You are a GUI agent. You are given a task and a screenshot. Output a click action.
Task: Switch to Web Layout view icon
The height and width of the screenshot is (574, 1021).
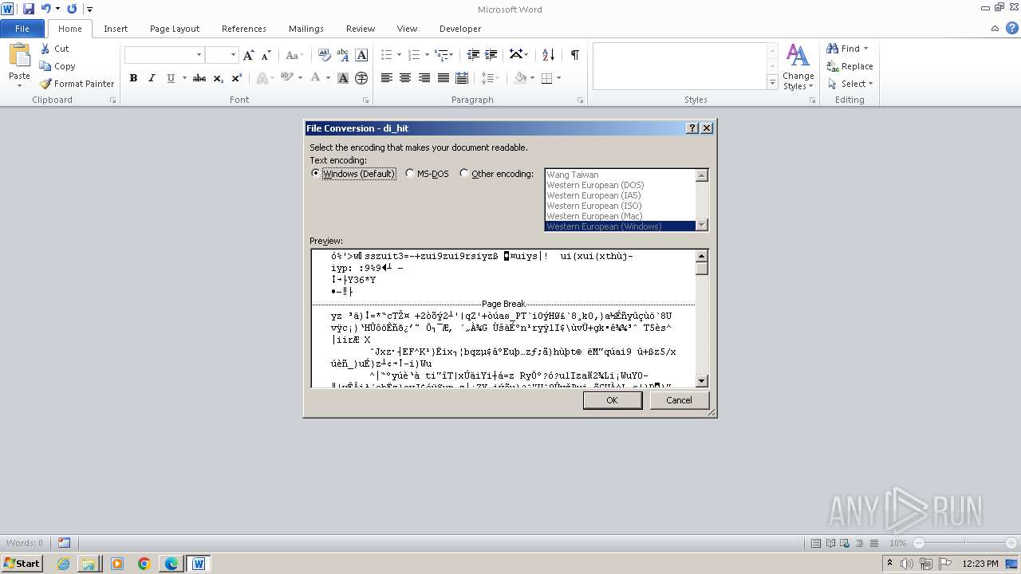click(845, 543)
